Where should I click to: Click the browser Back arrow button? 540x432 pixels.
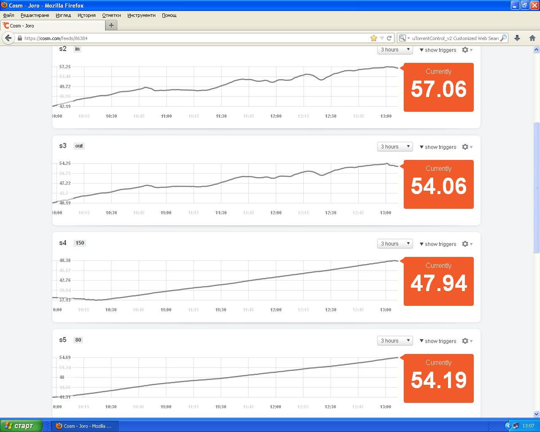point(8,38)
